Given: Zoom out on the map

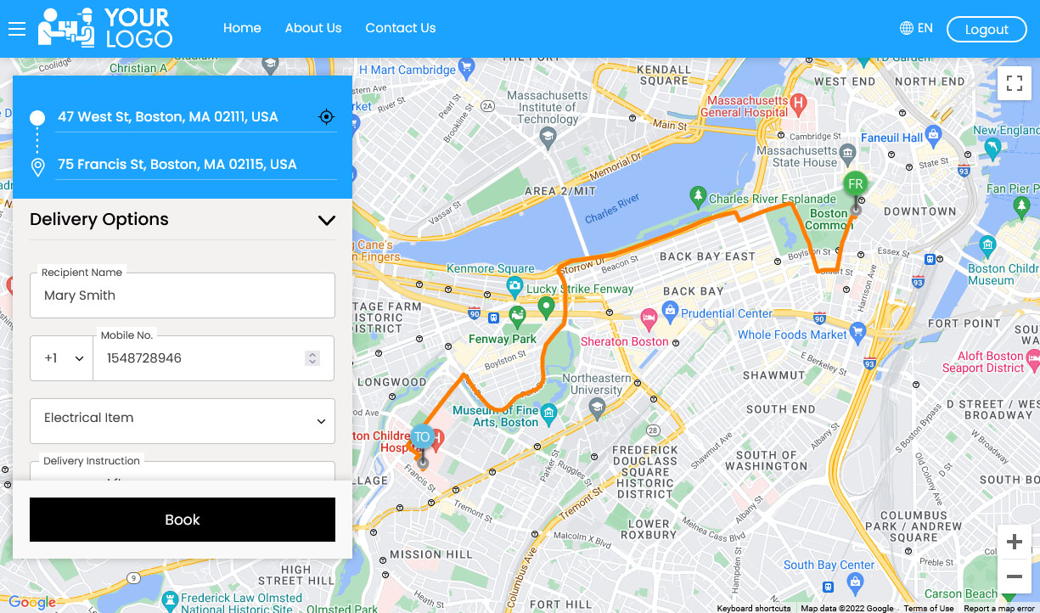Looking at the screenshot, I should 1014,577.
